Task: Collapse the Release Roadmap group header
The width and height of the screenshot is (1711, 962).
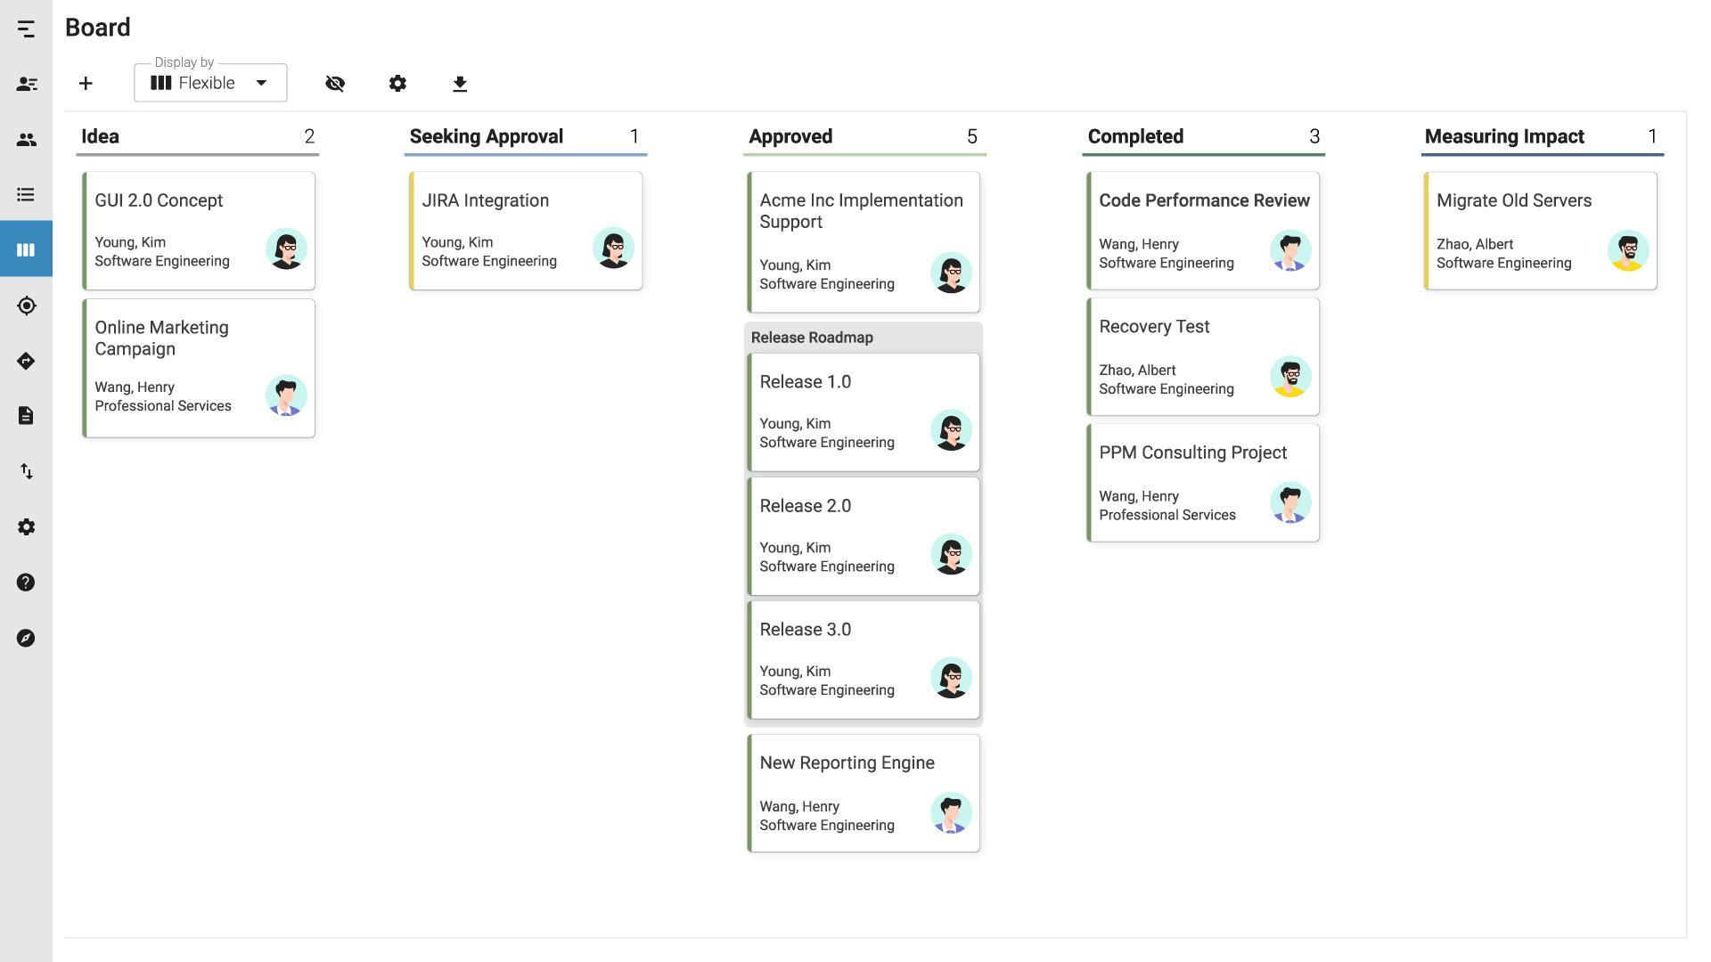Action: [x=812, y=338]
